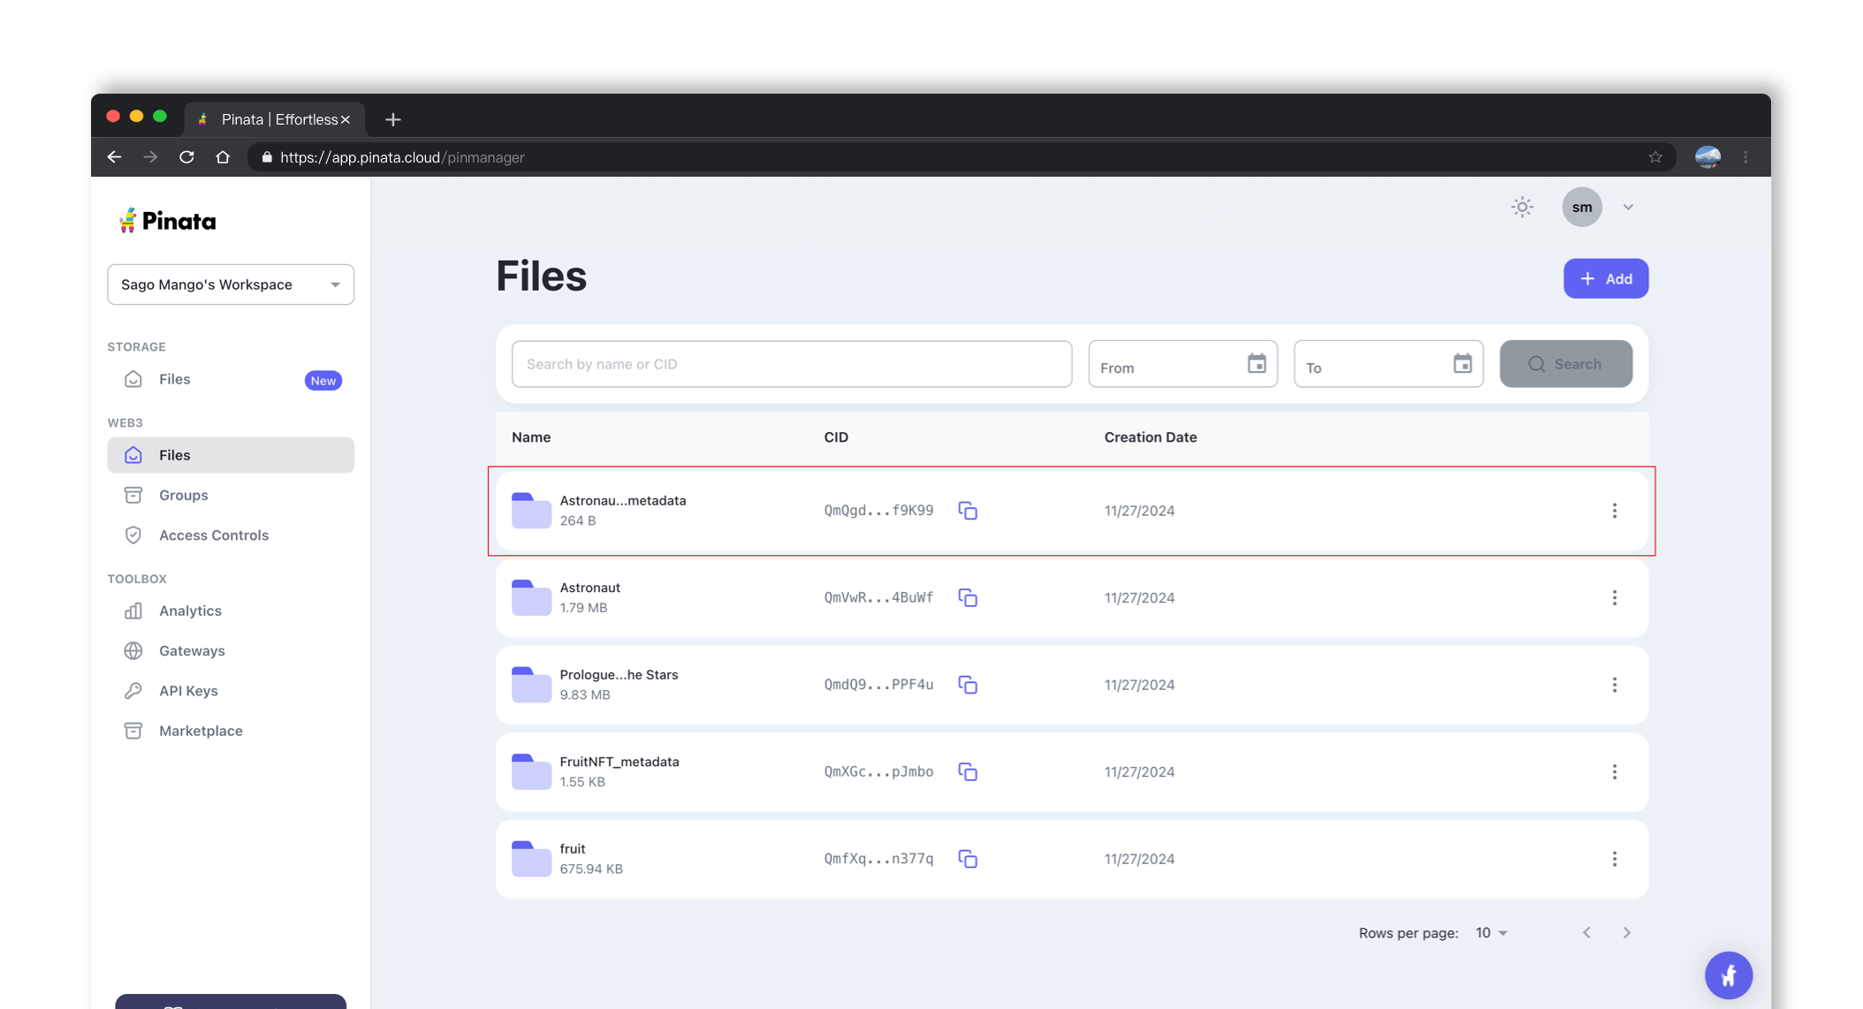Go to the next page of results
1863x1009 pixels.
(x=1626, y=933)
